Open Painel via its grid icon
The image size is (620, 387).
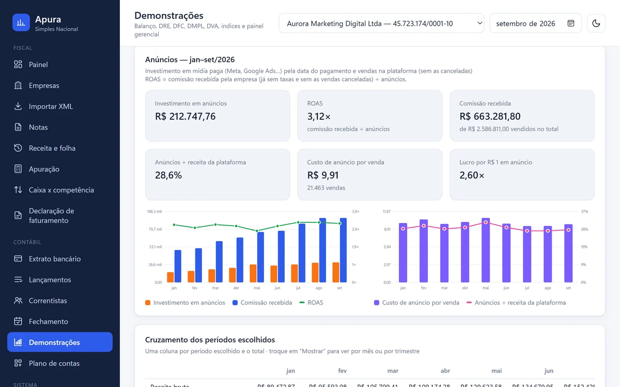tap(18, 64)
